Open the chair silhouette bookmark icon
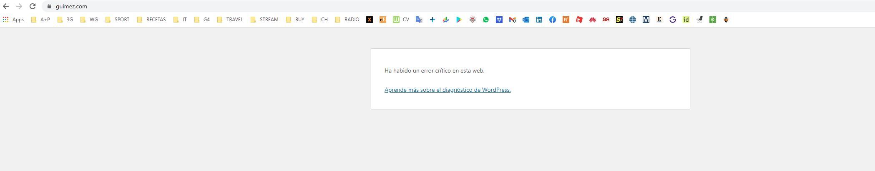 [699, 20]
